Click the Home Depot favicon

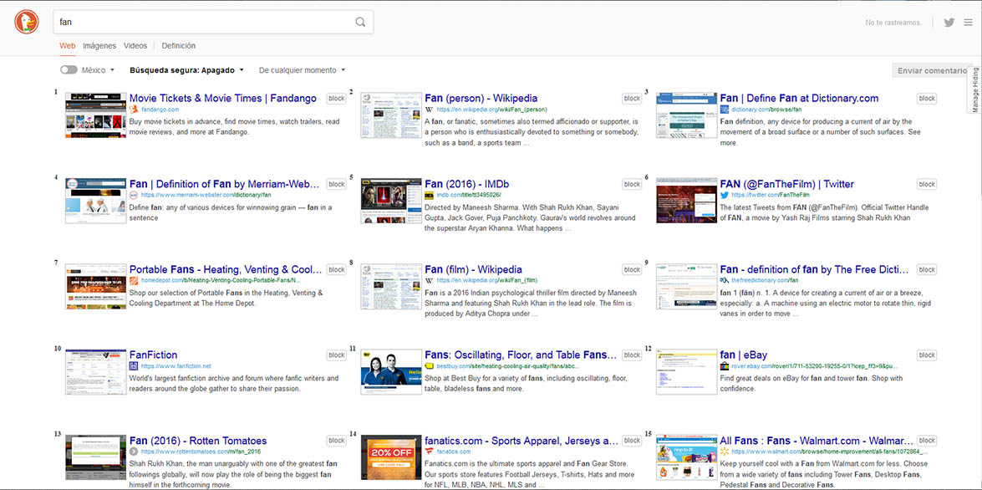click(x=134, y=281)
